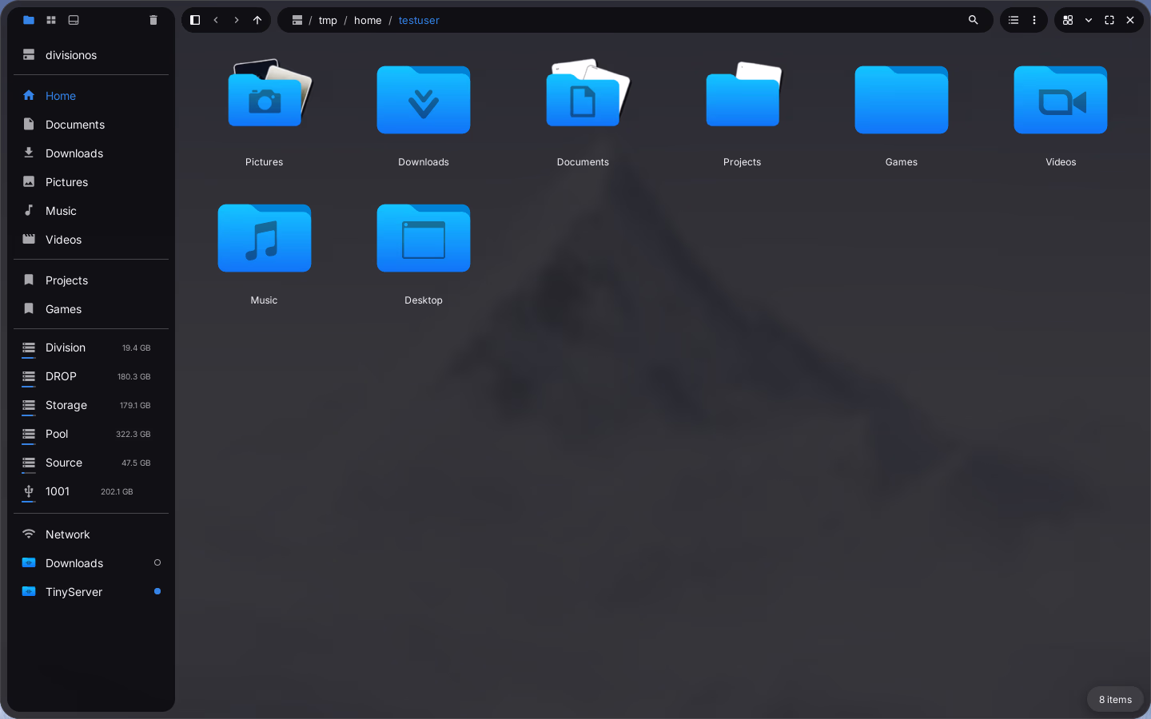The image size is (1151, 719).
Task: Open the three-dot more options menu
Action: [x=1034, y=20]
